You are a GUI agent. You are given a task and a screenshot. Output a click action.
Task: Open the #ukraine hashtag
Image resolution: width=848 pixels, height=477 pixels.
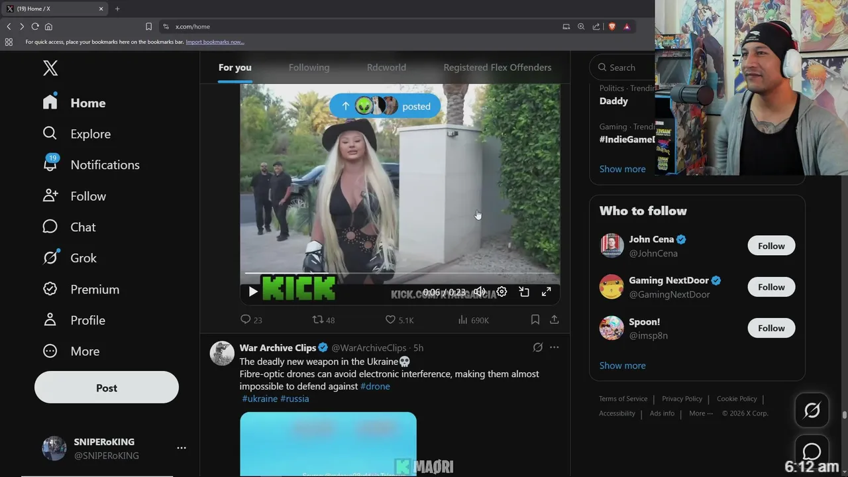click(x=260, y=399)
